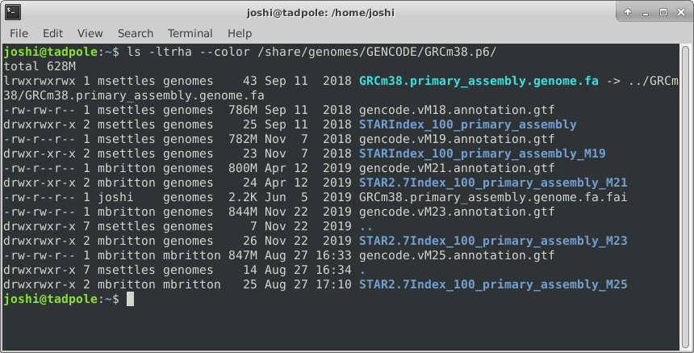Open the Help menu
The height and width of the screenshot is (353, 694).
240,33
